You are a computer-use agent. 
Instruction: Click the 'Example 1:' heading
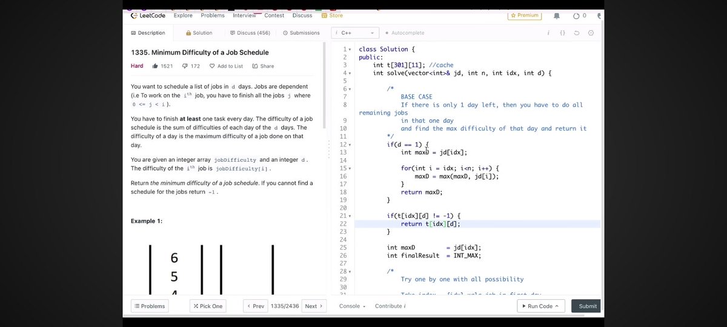pyautogui.click(x=147, y=221)
